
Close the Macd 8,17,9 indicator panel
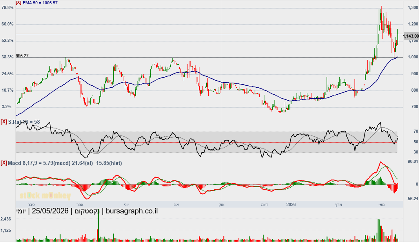pyautogui.click(x=4, y=163)
